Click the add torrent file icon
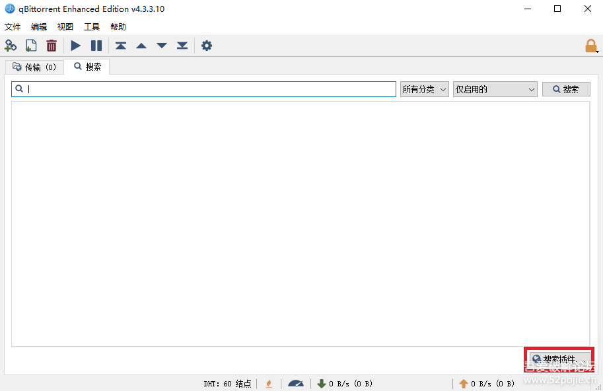This screenshot has width=603, height=391. pos(31,46)
